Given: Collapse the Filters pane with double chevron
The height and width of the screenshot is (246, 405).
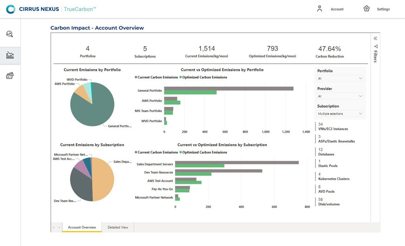Looking at the screenshot, I should (375, 38).
